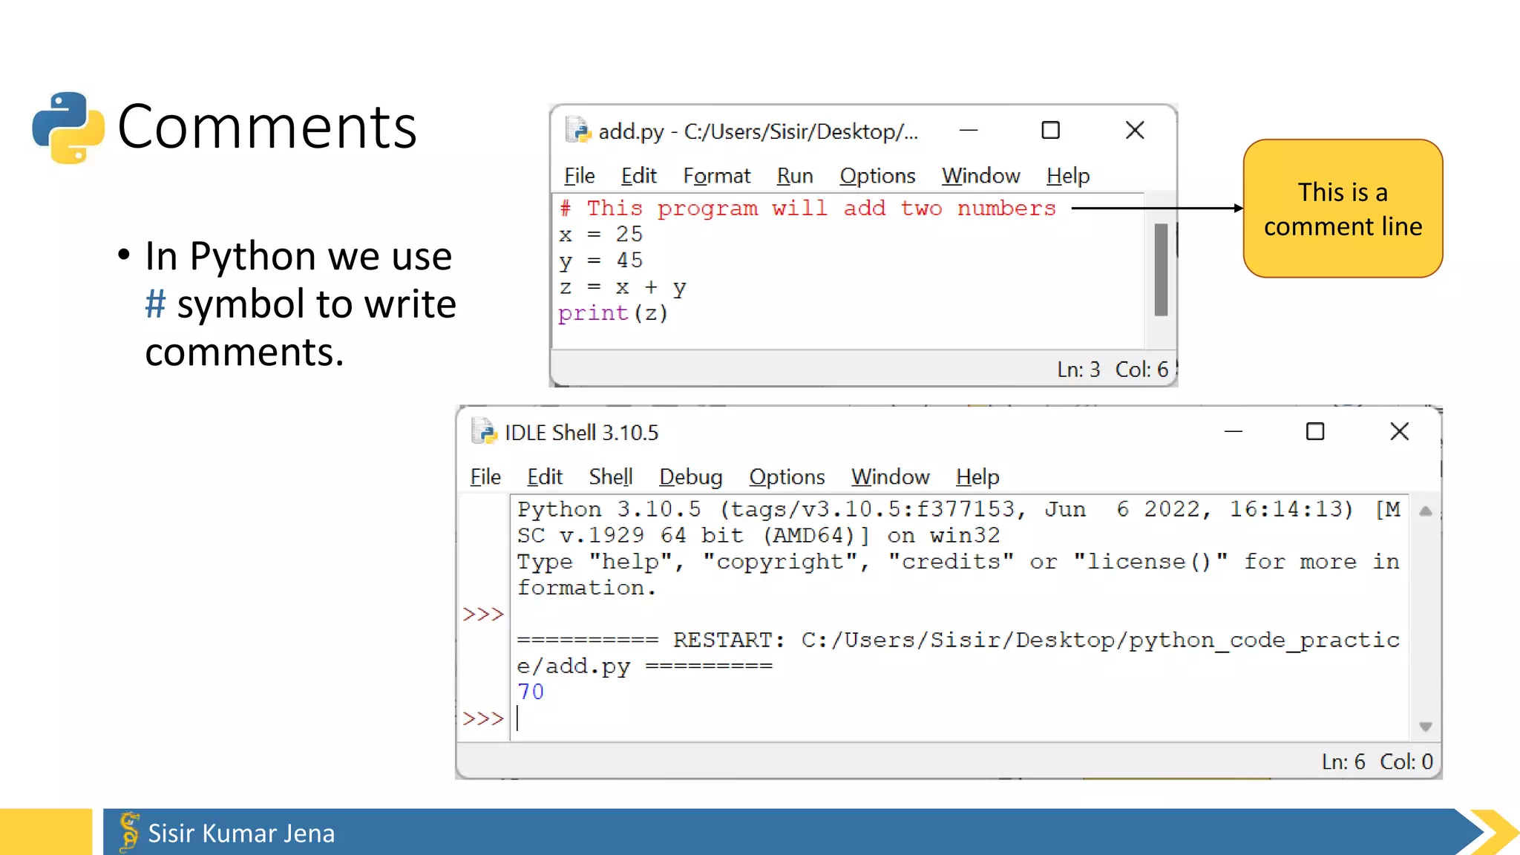The width and height of the screenshot is (1520, 855).
Task: Click the add.py editor vertical scrollbar thumb
Action: tap(1161, 269)
